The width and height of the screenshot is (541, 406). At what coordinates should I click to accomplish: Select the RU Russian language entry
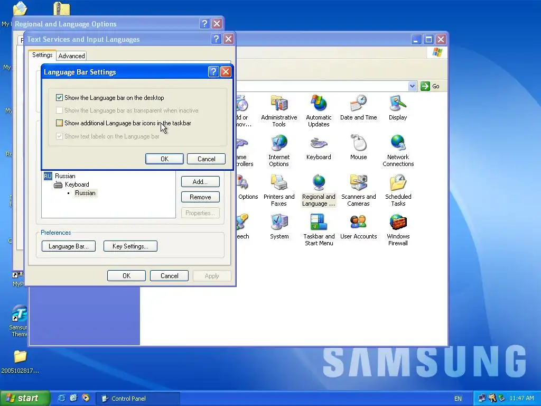60,176
